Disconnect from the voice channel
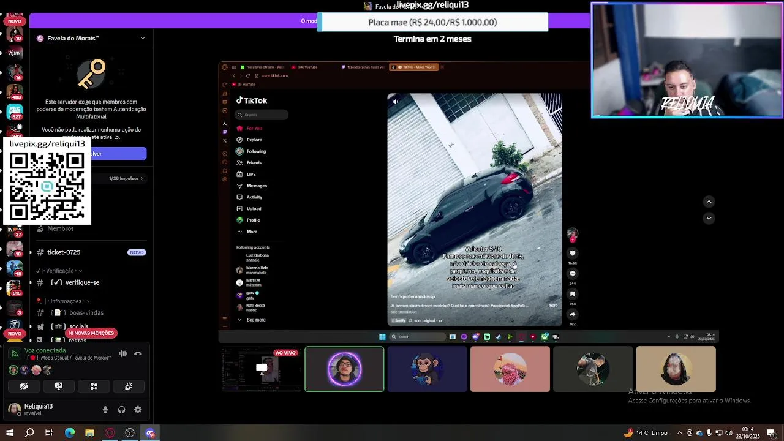This screenshot has width=784, height=441. 138,353
